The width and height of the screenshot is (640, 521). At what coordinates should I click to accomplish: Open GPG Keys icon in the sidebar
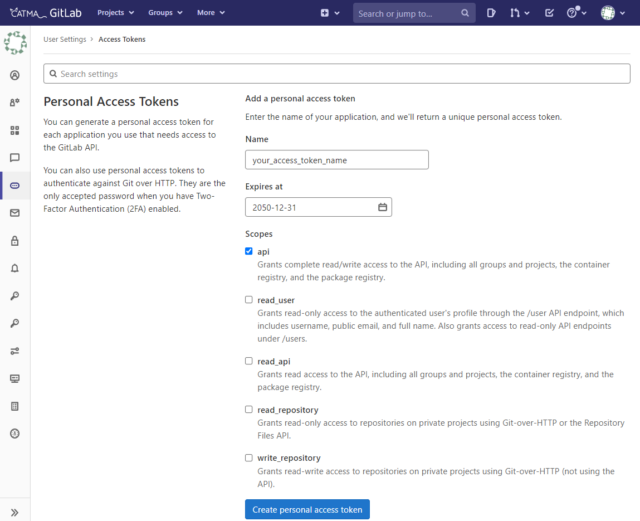pyautogui.click(x=14, y=323)
